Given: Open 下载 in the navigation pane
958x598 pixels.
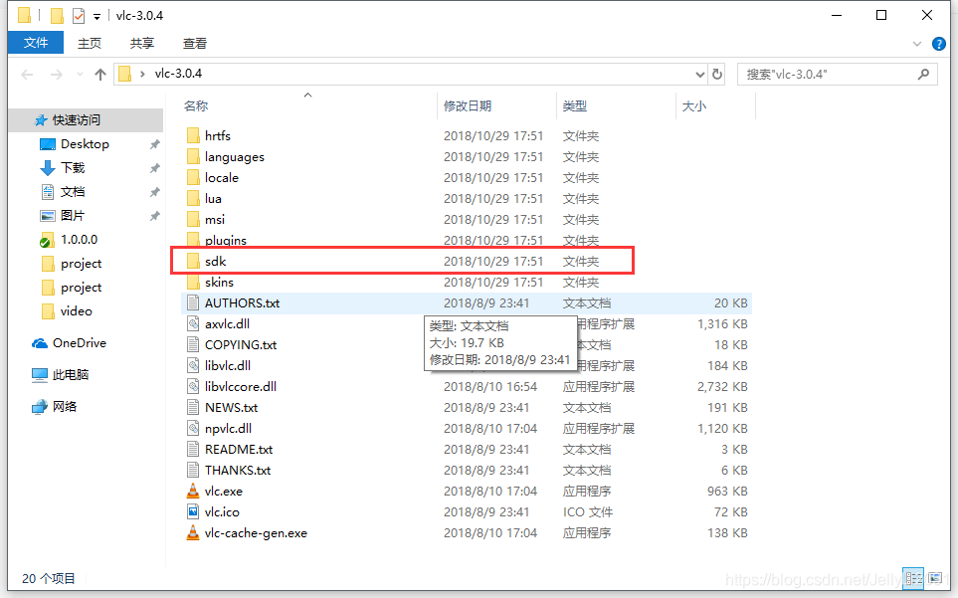Looking at the screenshot, I should 72,167.
